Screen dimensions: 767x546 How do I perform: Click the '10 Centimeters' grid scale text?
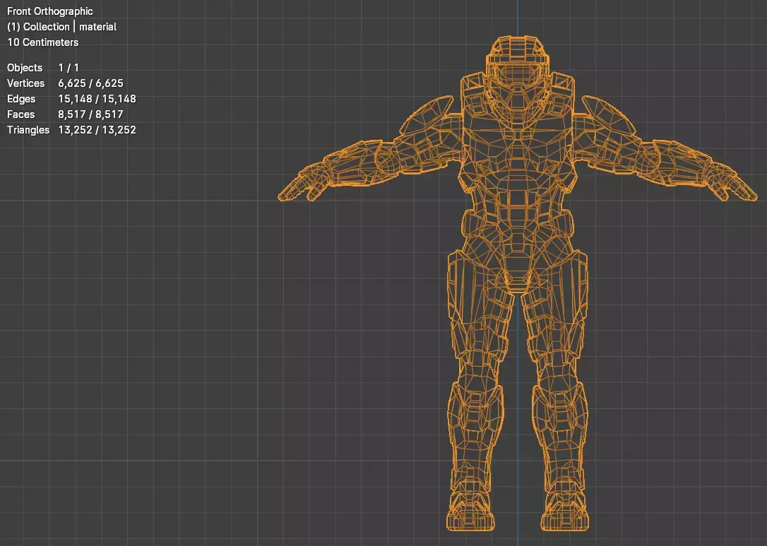coord(43,42)
